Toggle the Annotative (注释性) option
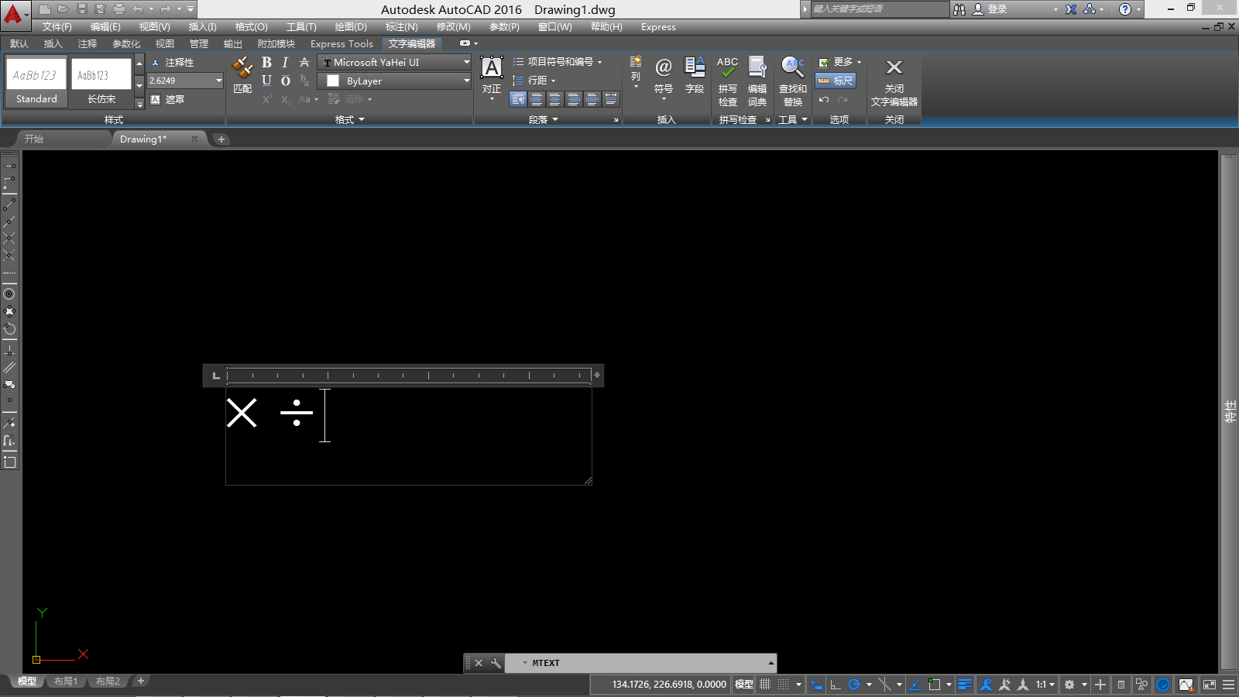 [172, 62]
